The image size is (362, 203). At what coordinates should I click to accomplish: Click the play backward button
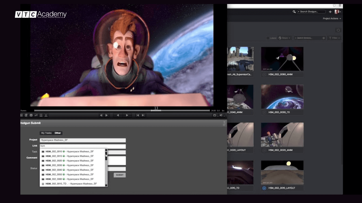(x=118, y=115)
